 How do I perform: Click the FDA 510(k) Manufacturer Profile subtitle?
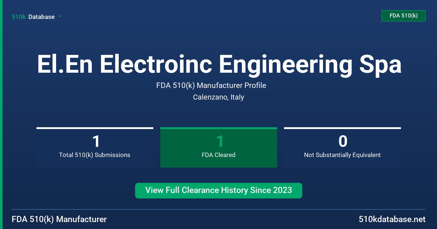pyautogui.click(x=211, y=85)
